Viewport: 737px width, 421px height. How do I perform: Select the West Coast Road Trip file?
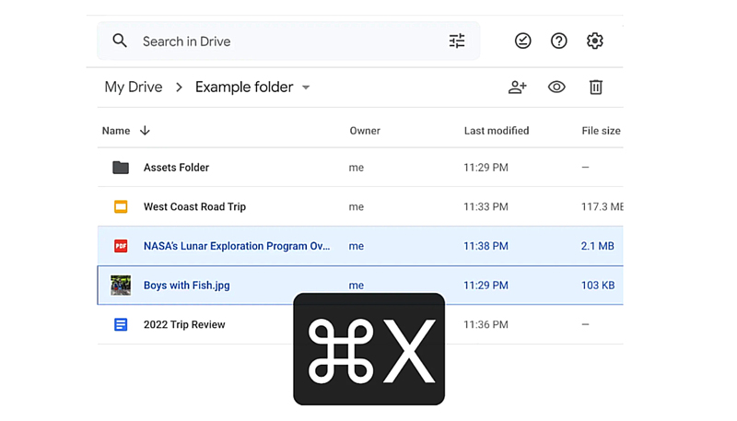pyautogui.click(x=194, y=207)
